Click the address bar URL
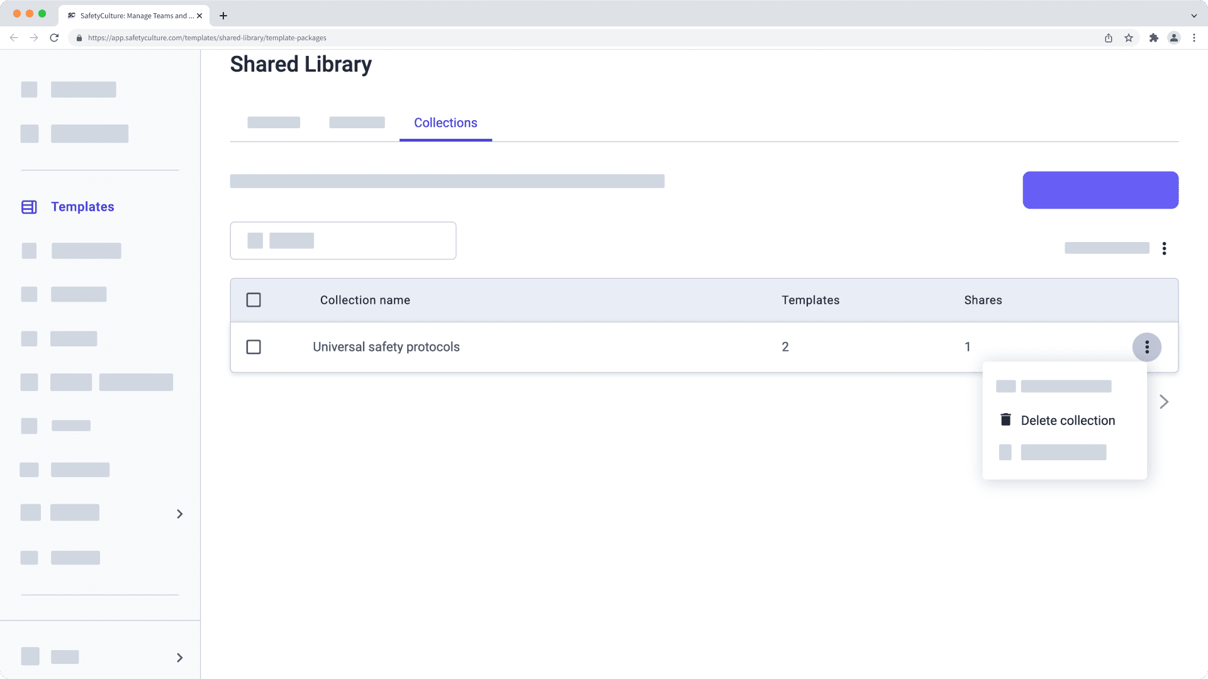Image resolution: width=1208 pixels, height=679 pixels. (207, 38)
